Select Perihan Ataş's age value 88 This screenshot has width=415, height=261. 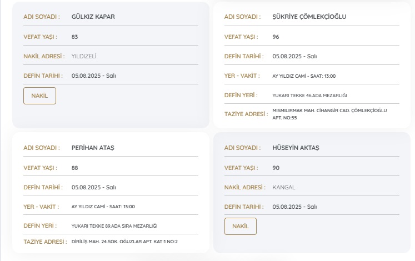75,168
